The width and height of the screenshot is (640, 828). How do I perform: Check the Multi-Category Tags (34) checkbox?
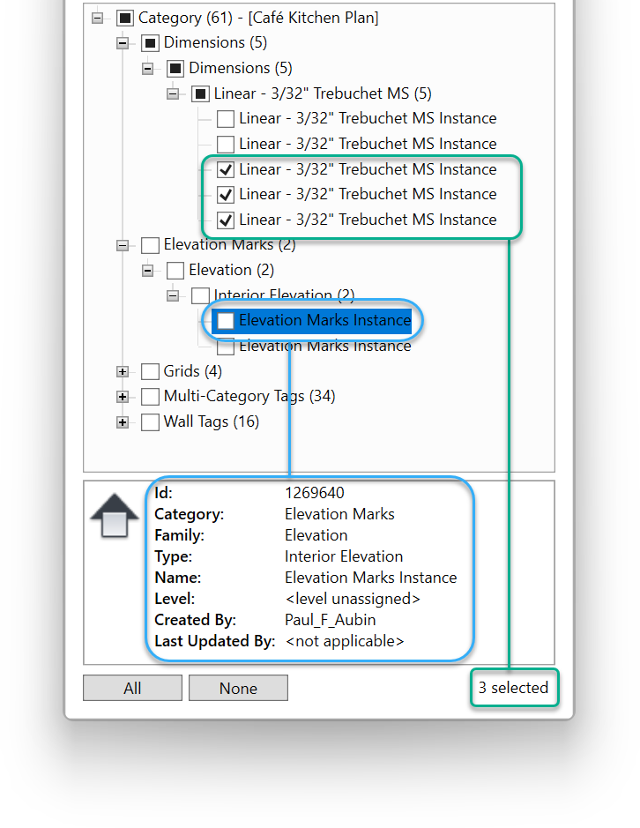tap(151, 396)
